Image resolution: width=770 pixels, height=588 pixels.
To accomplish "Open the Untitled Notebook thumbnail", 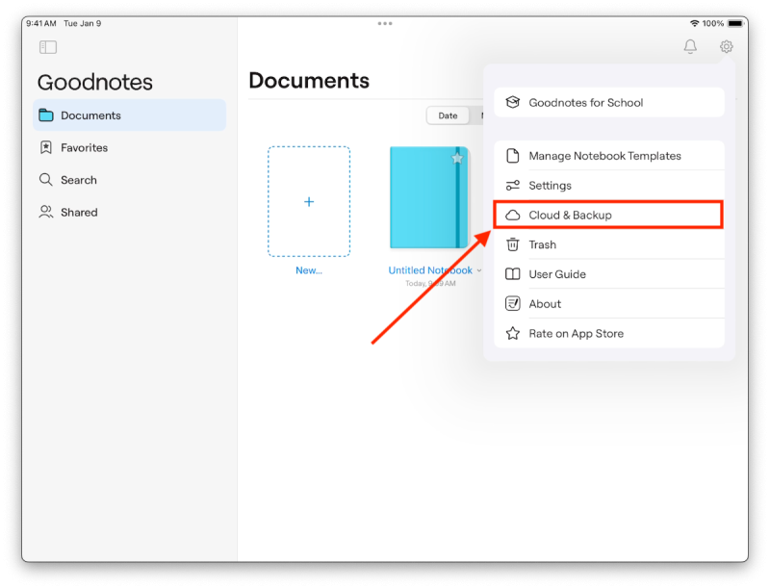I will tap(424, 199).
